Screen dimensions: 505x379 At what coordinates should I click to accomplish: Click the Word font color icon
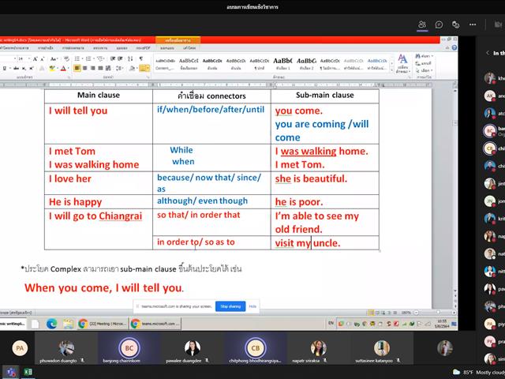(x=63, y=69)
